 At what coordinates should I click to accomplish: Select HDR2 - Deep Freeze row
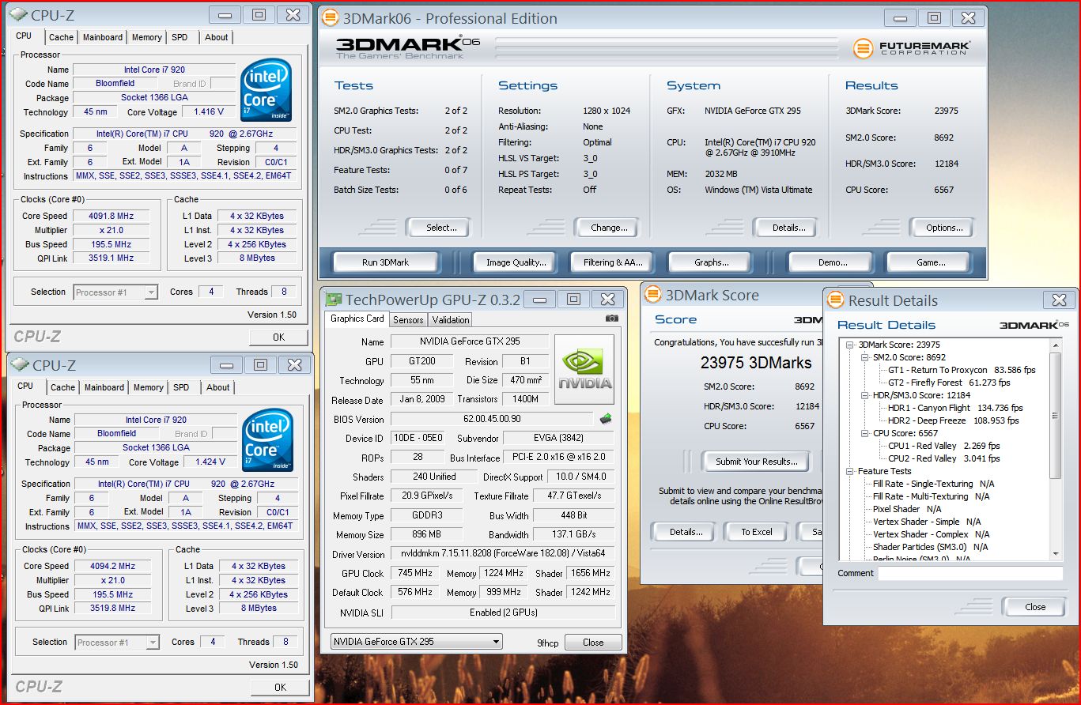point(953,420)
